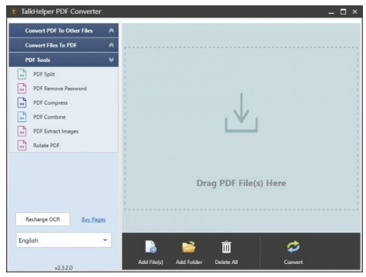Click the PDF Compress file icon
The width and height of the screenshot is (366, 277).
click(22, 103)
